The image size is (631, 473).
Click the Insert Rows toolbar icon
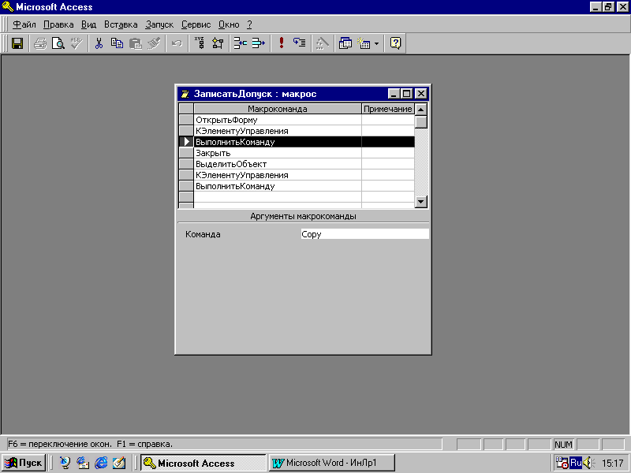(x=241, y=43)
